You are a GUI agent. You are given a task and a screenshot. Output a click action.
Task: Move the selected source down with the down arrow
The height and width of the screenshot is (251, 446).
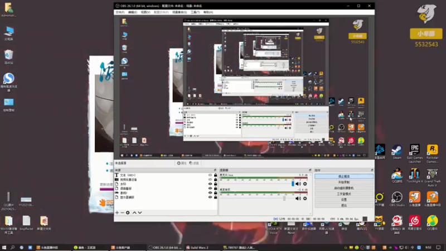pyautogui.click(x=140, y=213)
